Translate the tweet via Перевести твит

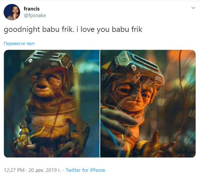[19, 43]
